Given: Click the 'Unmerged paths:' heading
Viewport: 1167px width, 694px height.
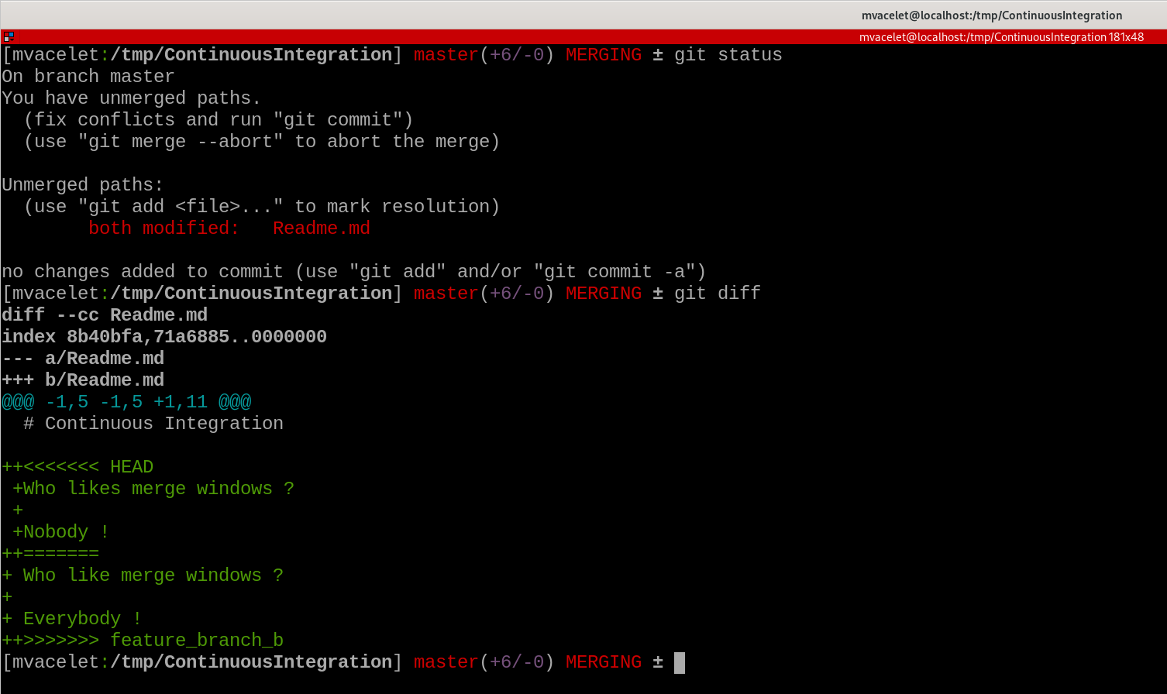Looking at the screenshot, I should [x=82, y=185].
